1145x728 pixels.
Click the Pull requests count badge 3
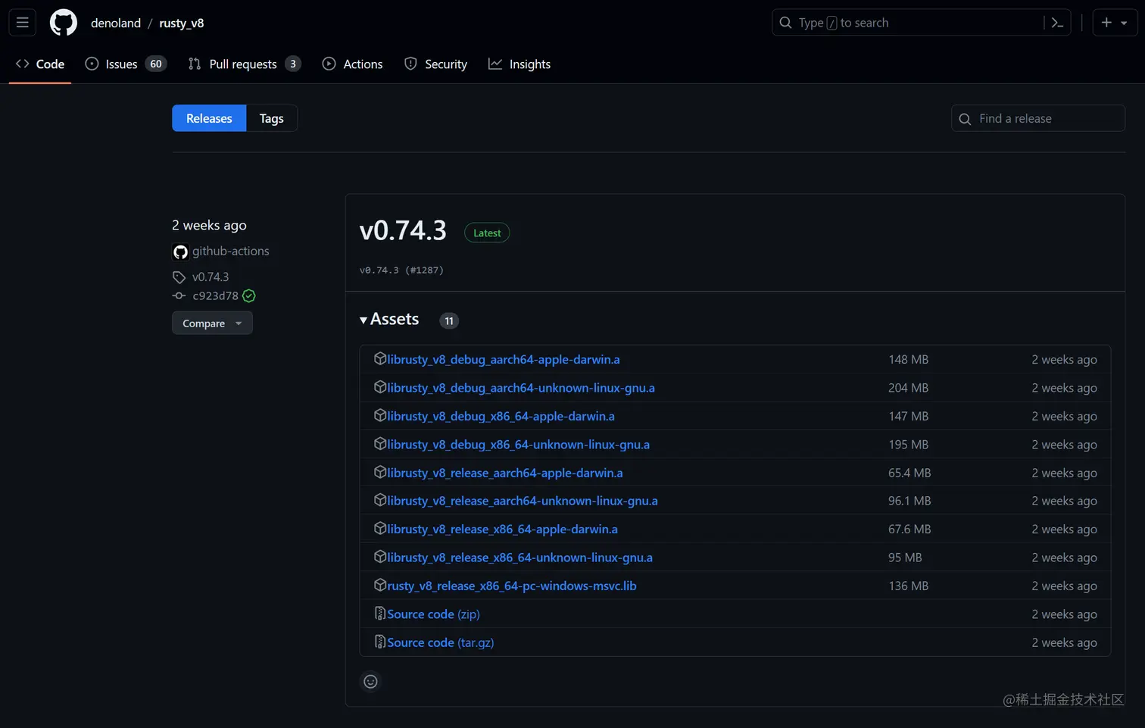coord(293,64)
